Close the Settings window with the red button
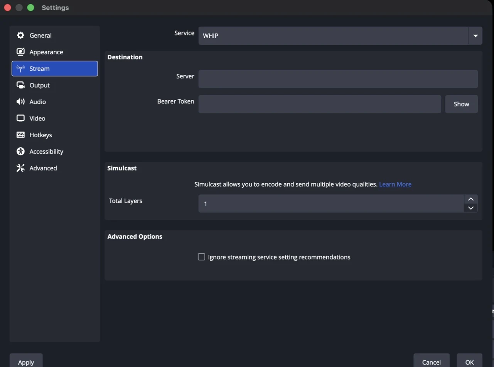 coord(7,8)
